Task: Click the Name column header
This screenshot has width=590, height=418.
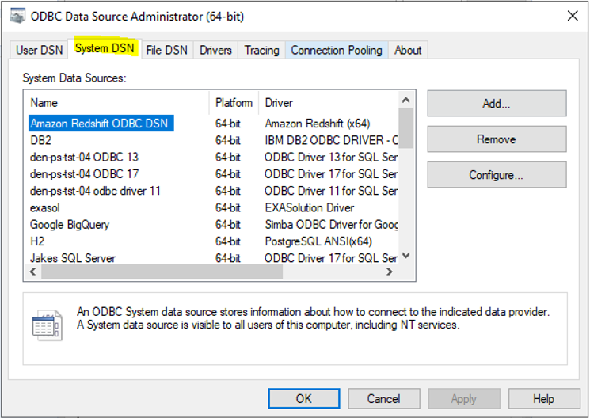Action: [x=116, y=103]
